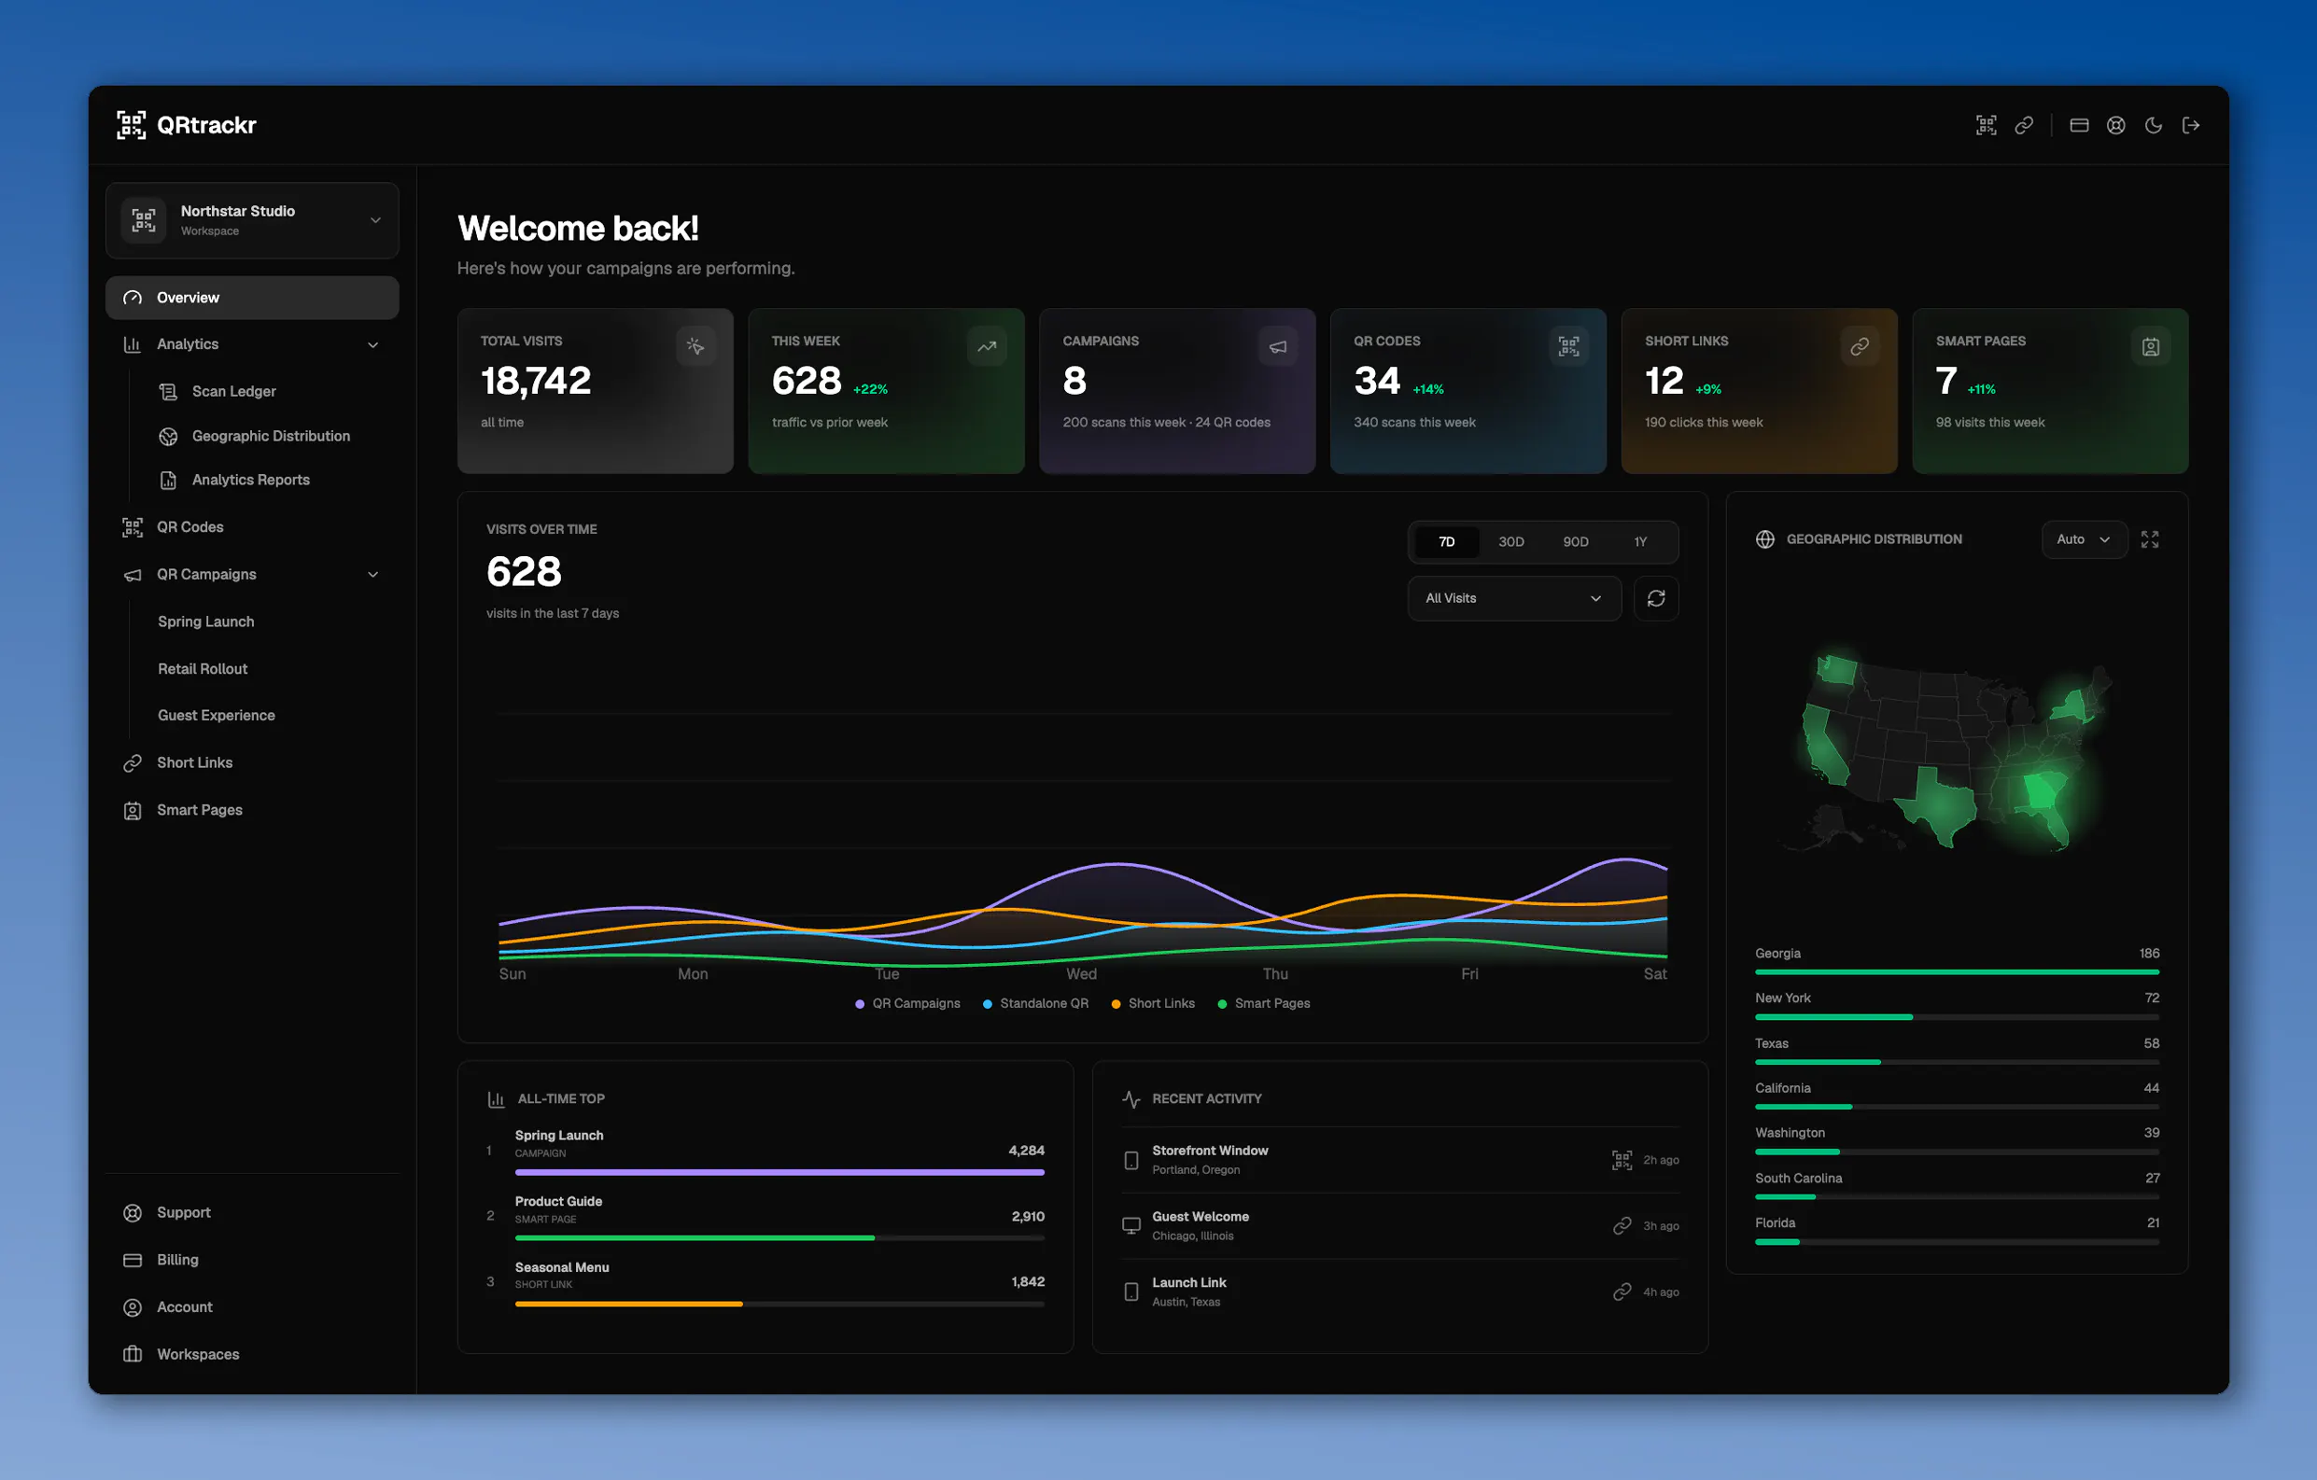Screen dimensions: 2317x1480
Task: Select the 7D time range
Action: pos(1446,542)
